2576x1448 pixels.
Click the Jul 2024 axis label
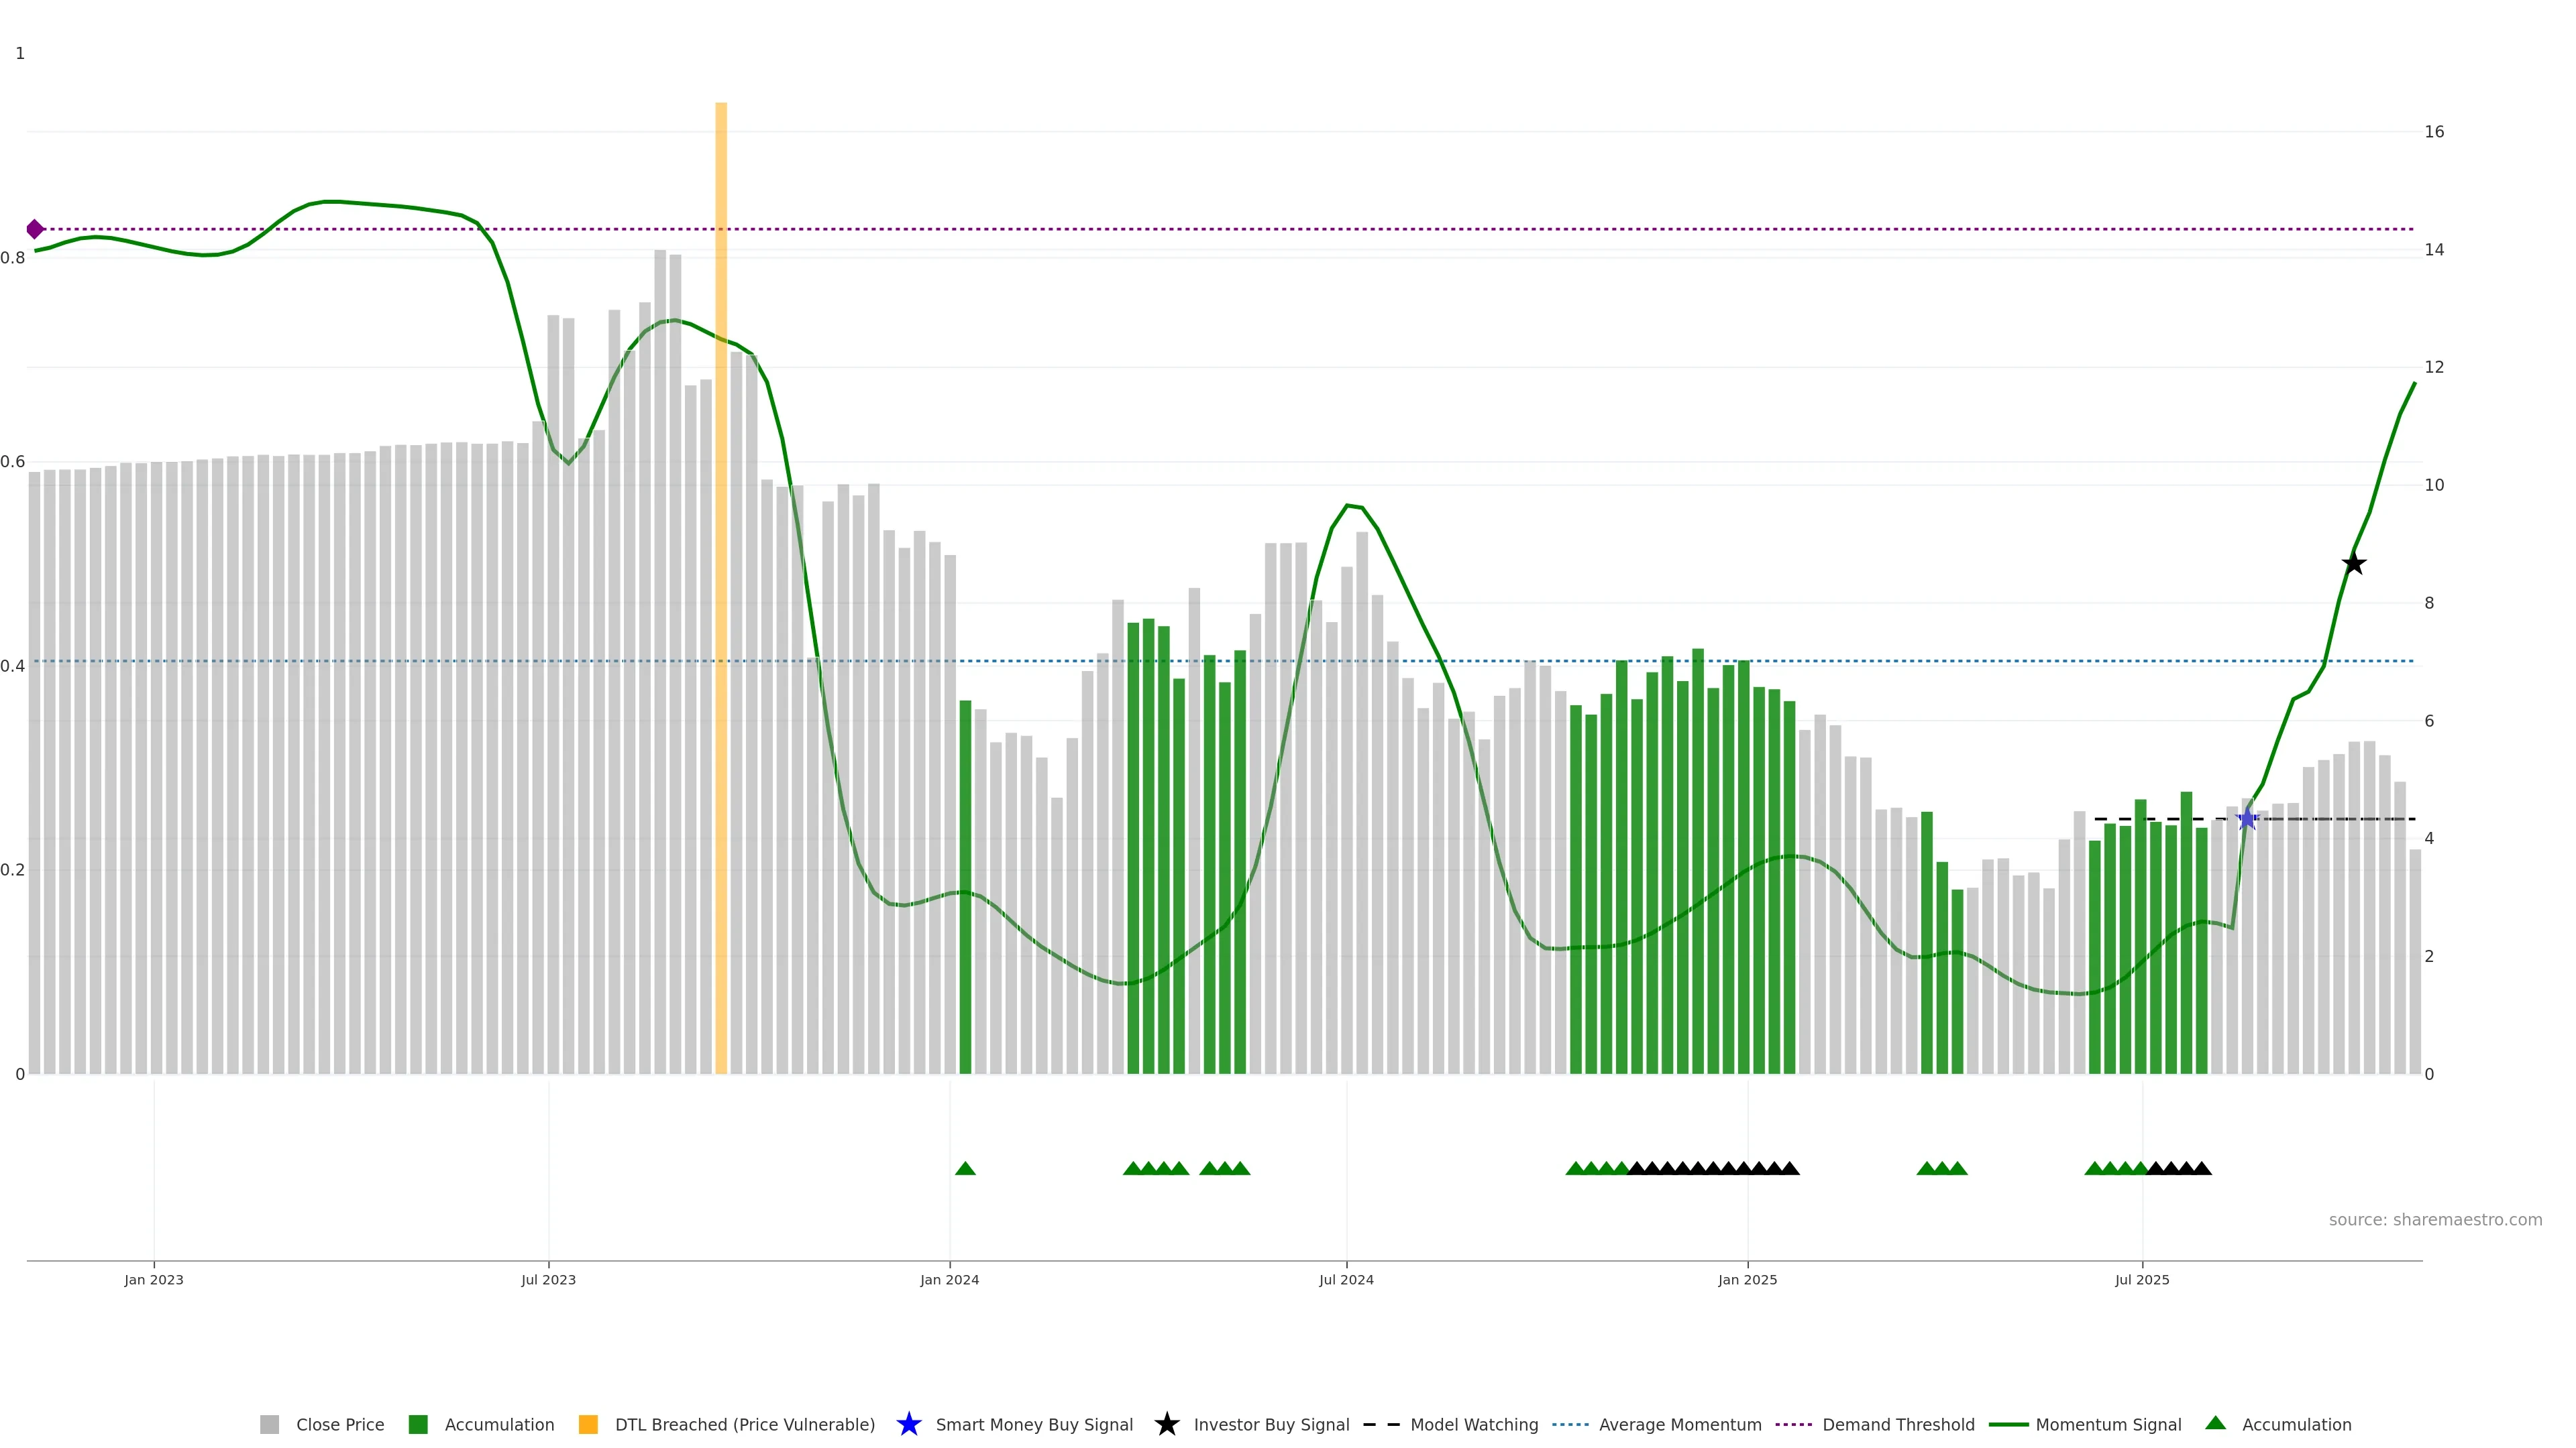pyautogui.click(x=1346, y=1279)
